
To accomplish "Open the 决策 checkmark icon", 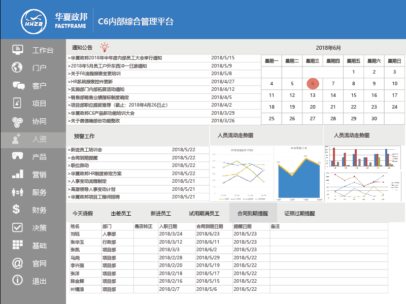I will [18, 227].
